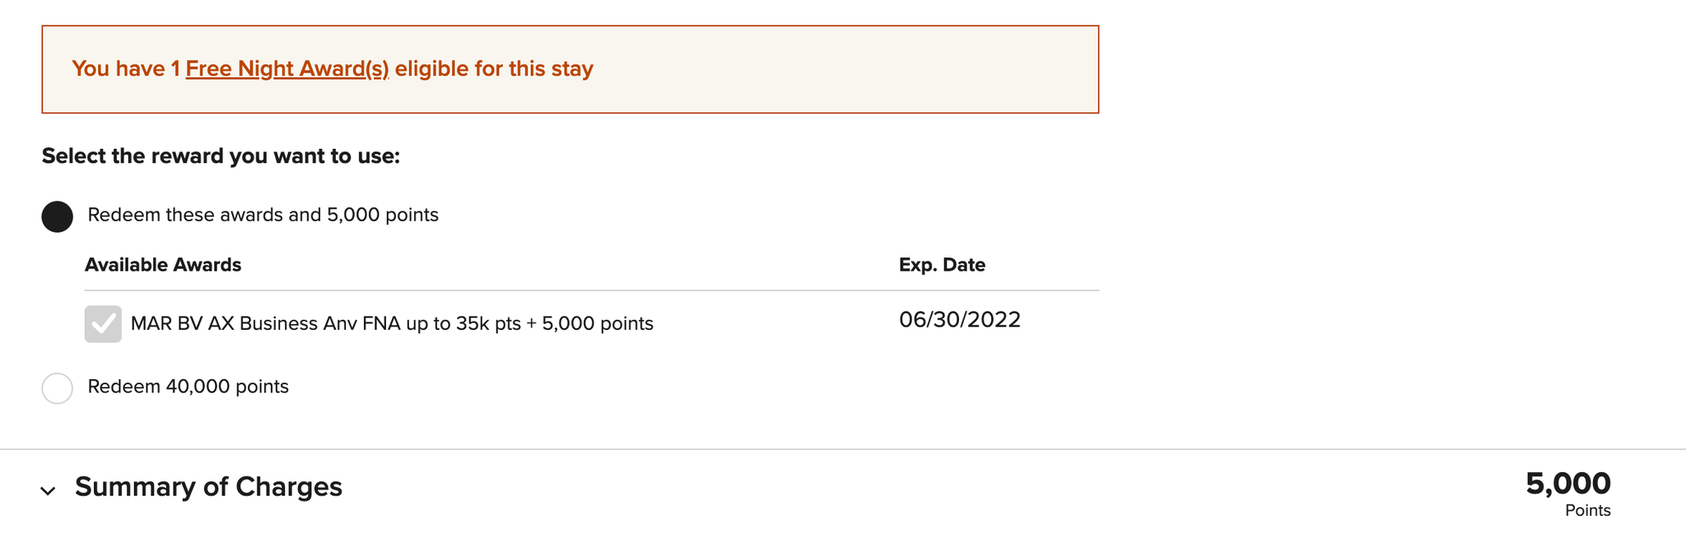Screen dimensions: 1686x538
Task: Click the Exp. Date column header
Action: [x=942, y=264]
